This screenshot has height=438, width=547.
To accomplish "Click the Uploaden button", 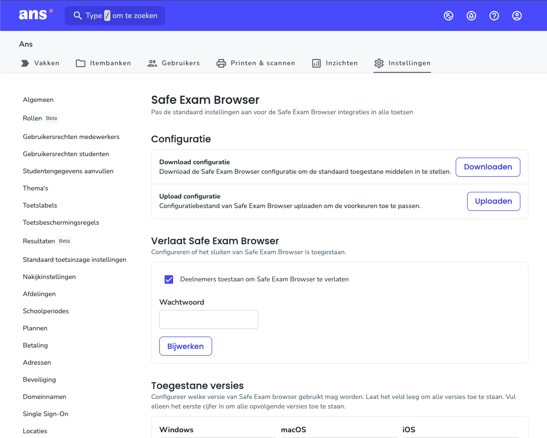I will (494, 201).
